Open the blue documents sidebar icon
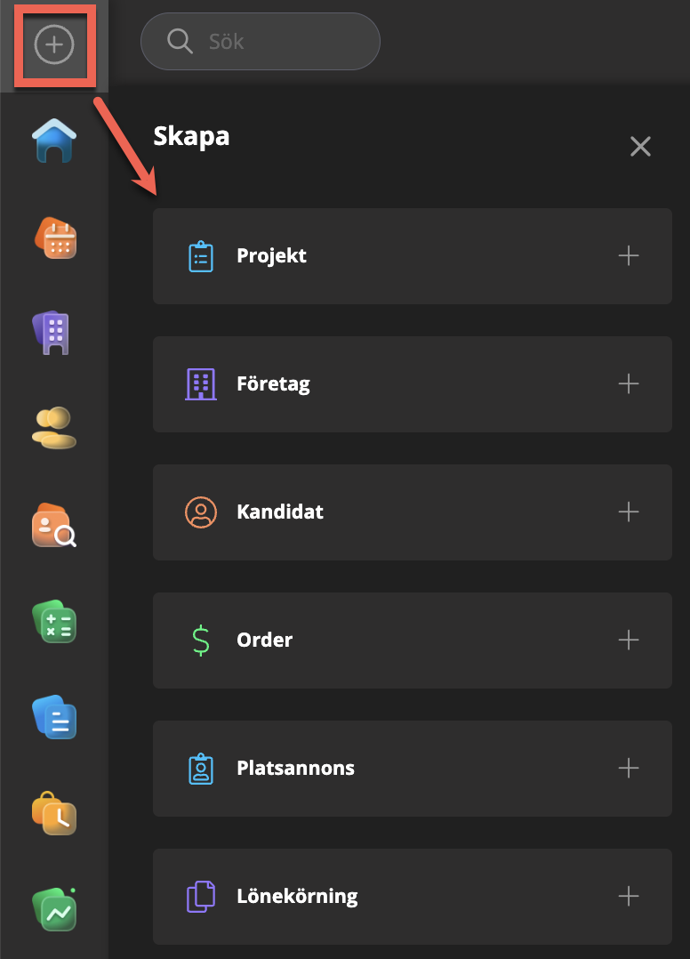 pyautogui.click(x=54, y=717)
